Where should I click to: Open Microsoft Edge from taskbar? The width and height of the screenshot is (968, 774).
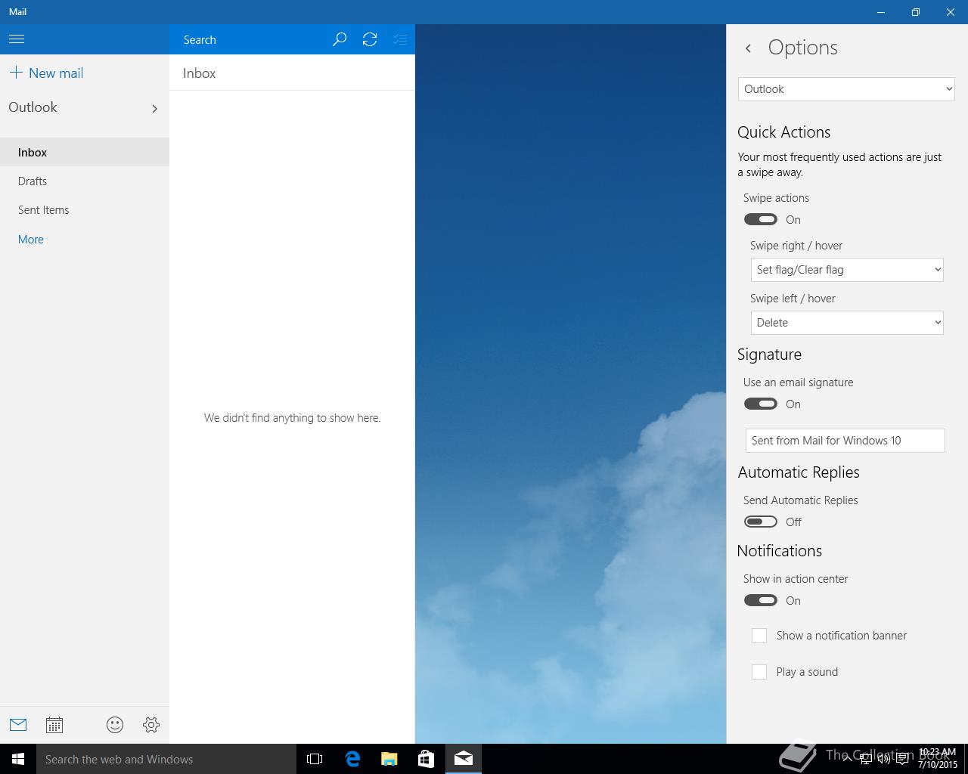pos(352,759)
